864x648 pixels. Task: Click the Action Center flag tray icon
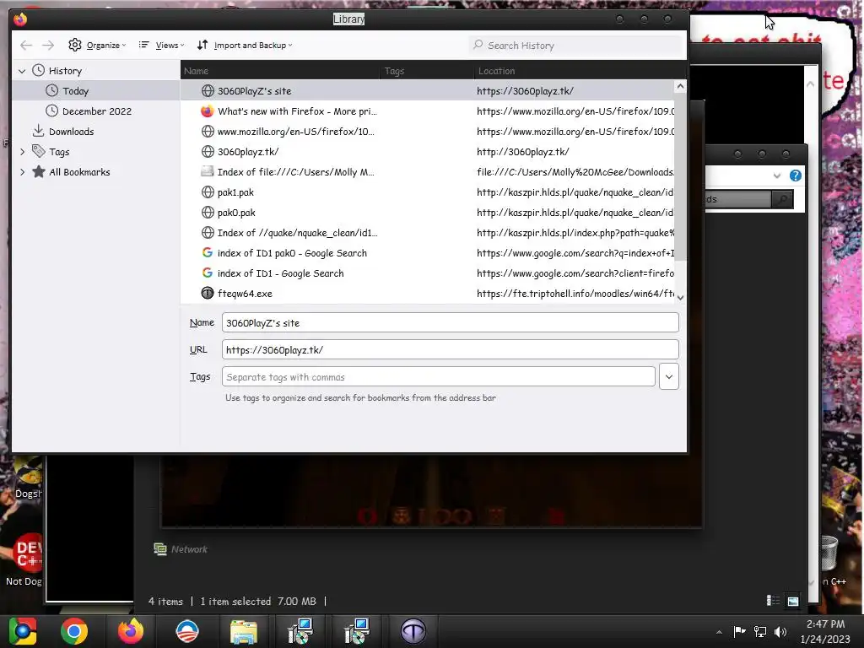click(x=739, y=631)
